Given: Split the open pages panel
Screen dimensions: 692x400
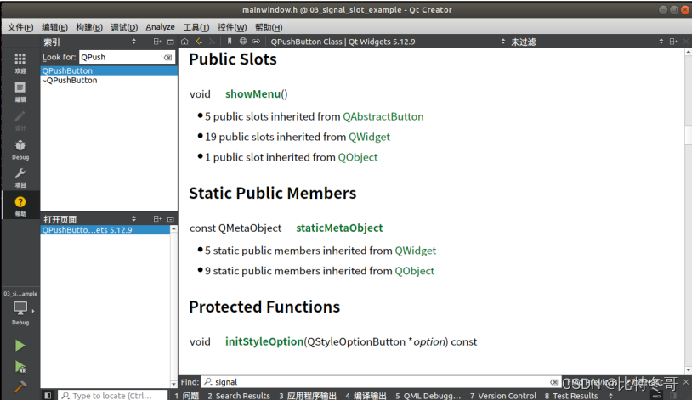Looking at the screenshot, I should tap(157, 219).
